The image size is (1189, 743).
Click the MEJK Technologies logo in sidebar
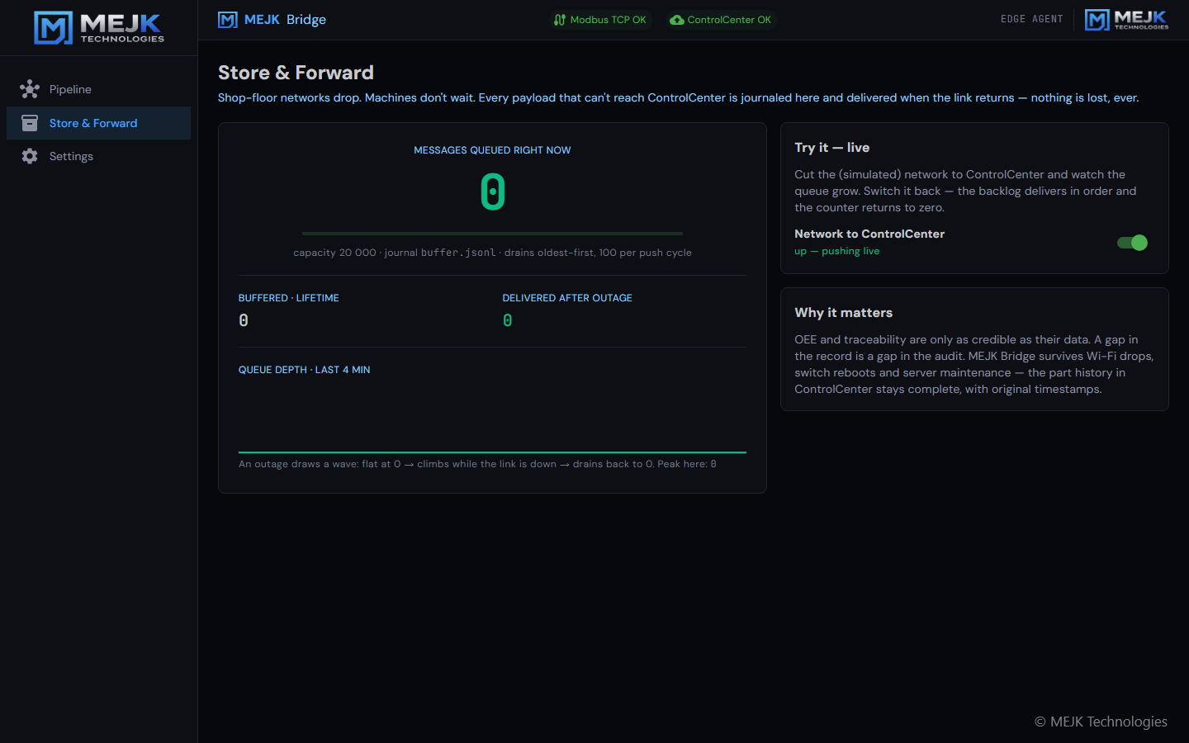point(99,27)
